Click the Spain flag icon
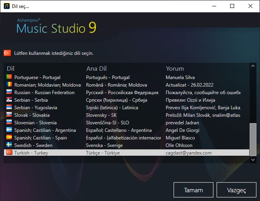The width and height of the screenshot is (260, 201). [9, 137]
